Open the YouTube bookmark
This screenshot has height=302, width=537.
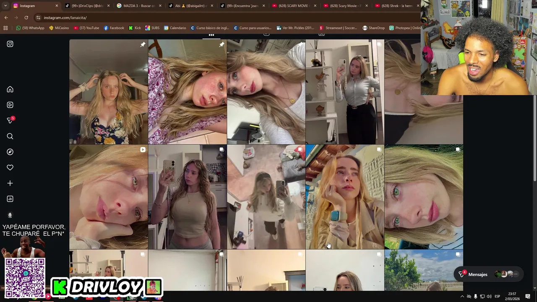tap(86, 28)
